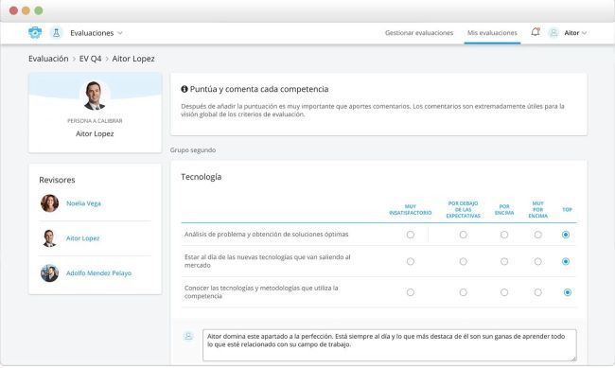Switch to Gestionar evaluaciones tab

pos(419,33)
